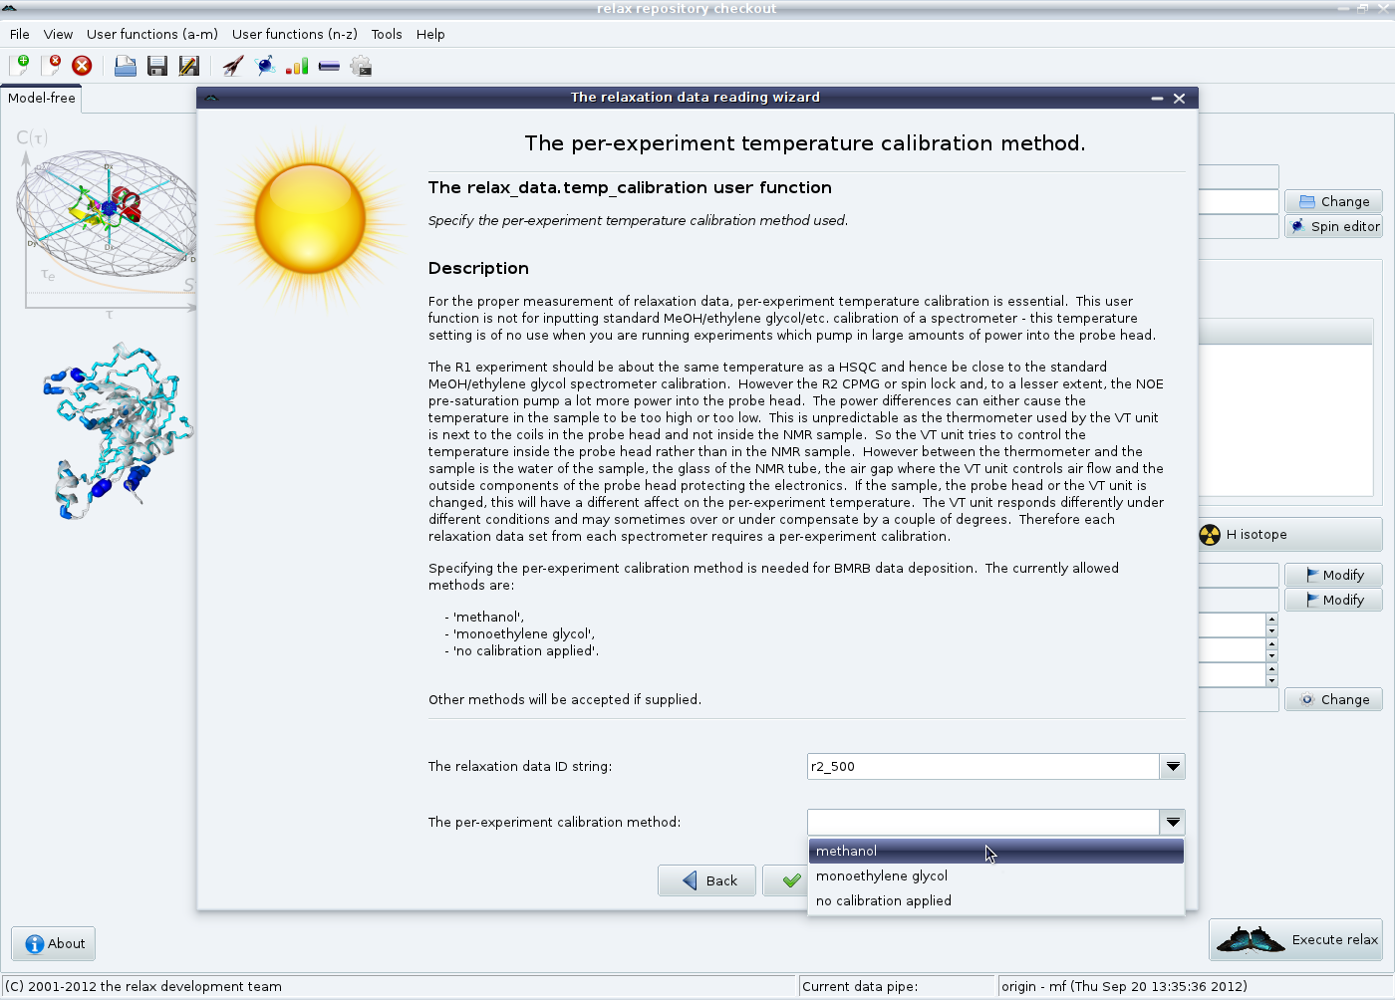Pick 'methanol' in the dropdown list
The image size is (1395, 1000).
[847, 852]
